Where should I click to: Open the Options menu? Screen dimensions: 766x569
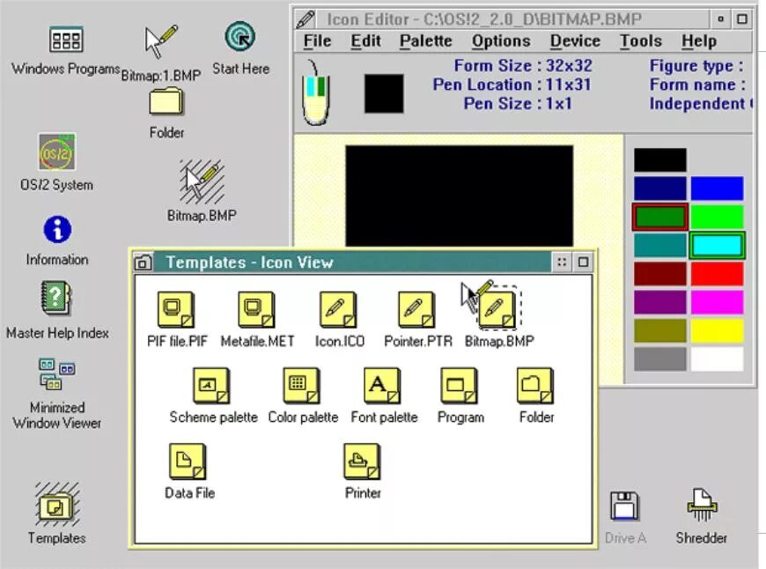tap(501, 41)
